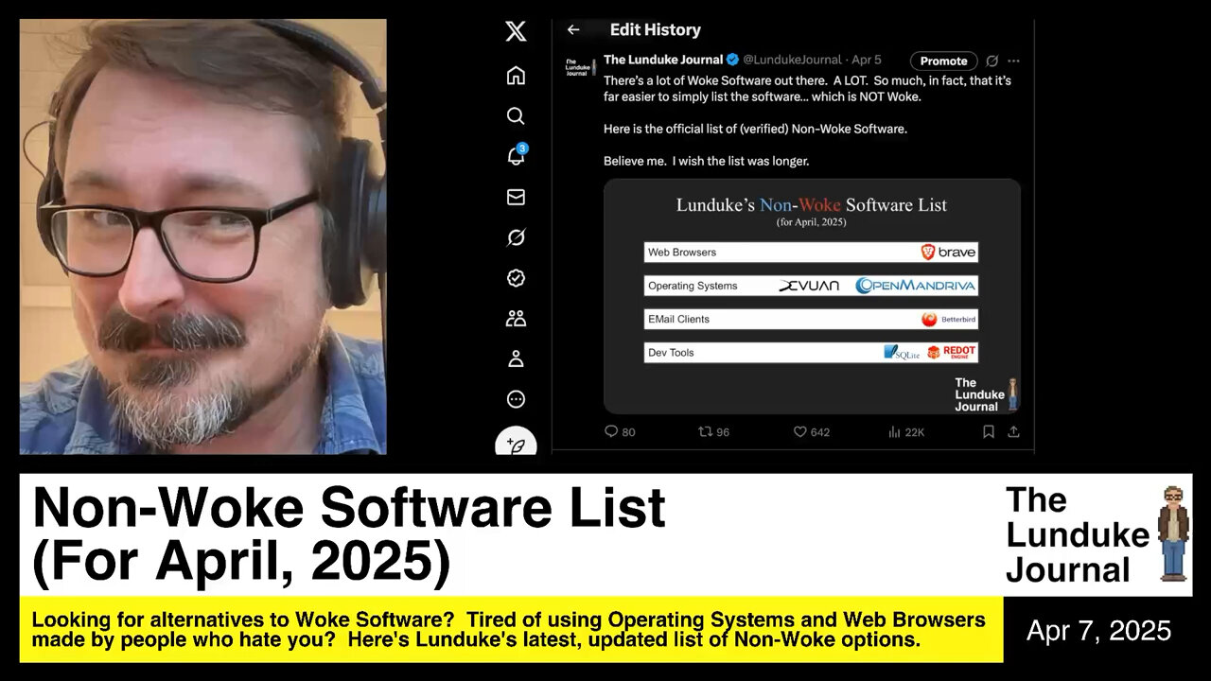Click the yellow description banner text
Viewport: 1211px width, 681px height.
point(508,630)
